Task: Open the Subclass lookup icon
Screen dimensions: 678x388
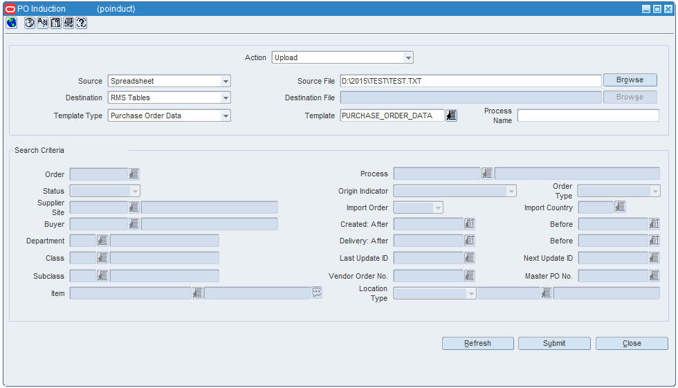Action: 102,276
